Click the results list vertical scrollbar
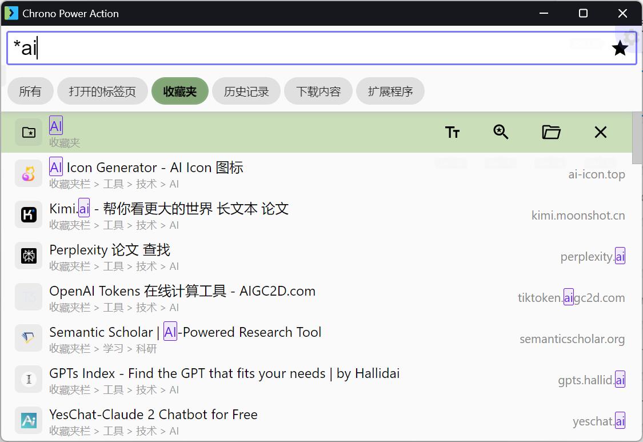This screenshot has width=643, height=442. pyautogui.click(x=637, y=137)
